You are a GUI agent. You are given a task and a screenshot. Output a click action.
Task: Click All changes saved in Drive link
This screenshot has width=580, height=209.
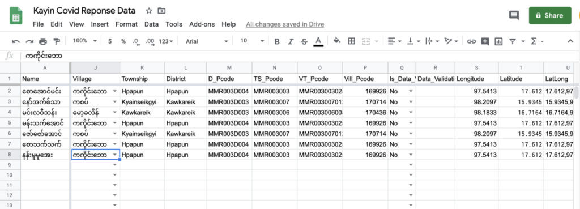[x=285, y=24]
